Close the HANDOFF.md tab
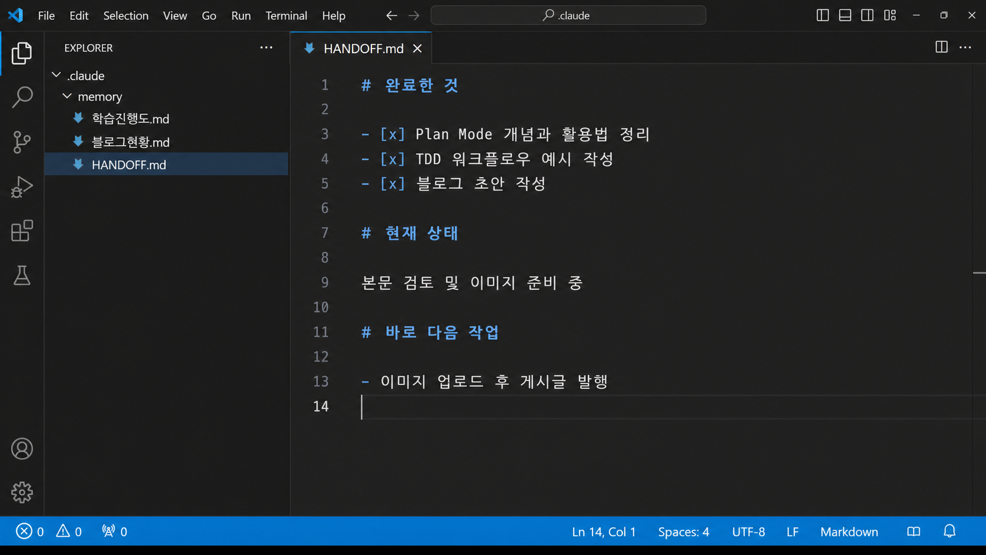The image size is (986, 555). click(418, 48)
